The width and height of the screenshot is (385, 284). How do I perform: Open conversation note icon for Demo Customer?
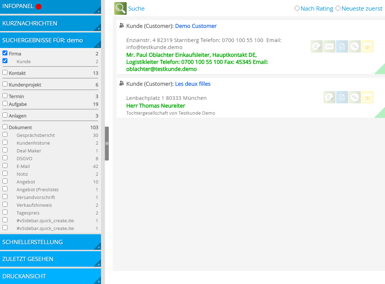pos(316,47)
